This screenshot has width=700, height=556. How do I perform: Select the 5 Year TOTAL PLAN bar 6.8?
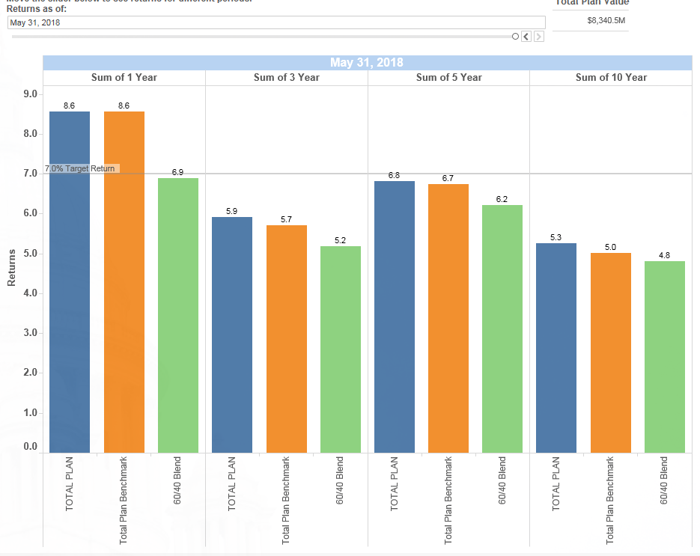(x=395, y=317)
